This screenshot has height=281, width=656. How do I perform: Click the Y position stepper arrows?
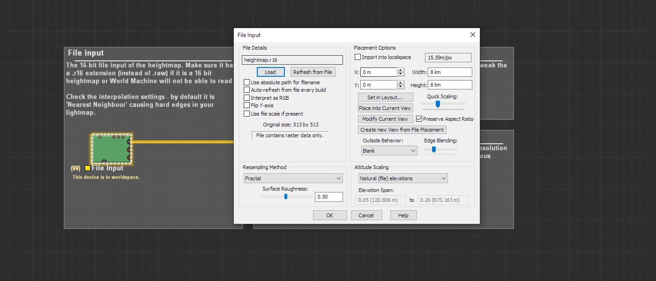[x=400, y=85]
